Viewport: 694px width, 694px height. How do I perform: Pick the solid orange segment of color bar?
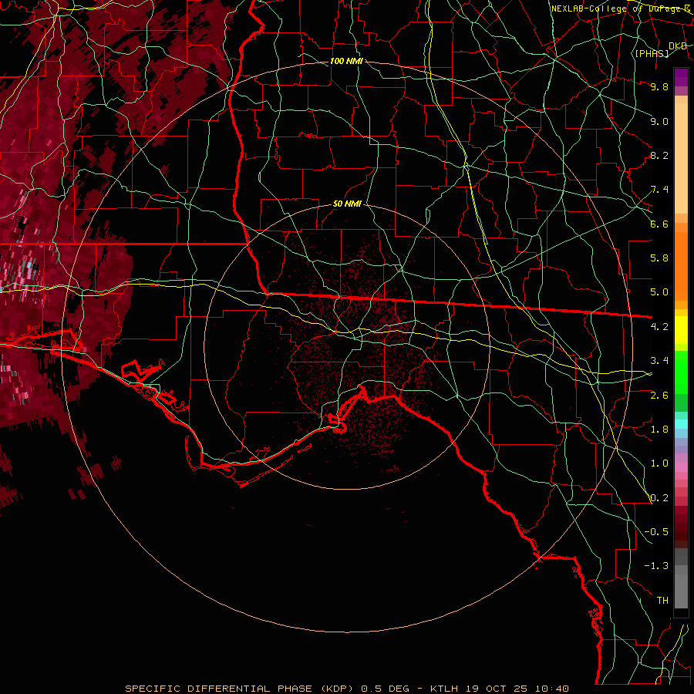click(x=681, y=265)
